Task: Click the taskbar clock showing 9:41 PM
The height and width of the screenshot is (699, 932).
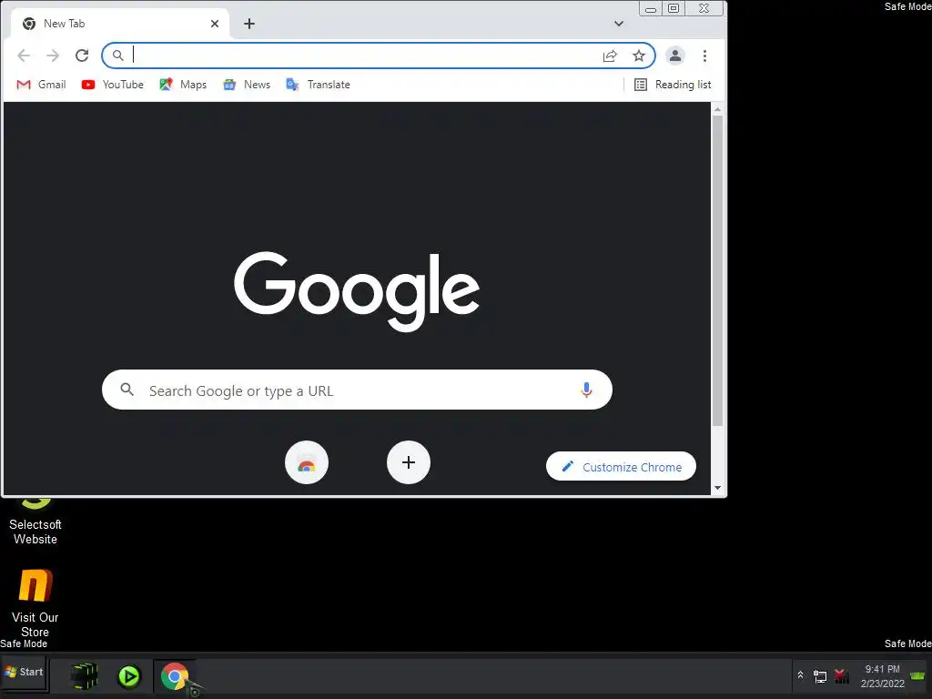Action: pos(883,676)
